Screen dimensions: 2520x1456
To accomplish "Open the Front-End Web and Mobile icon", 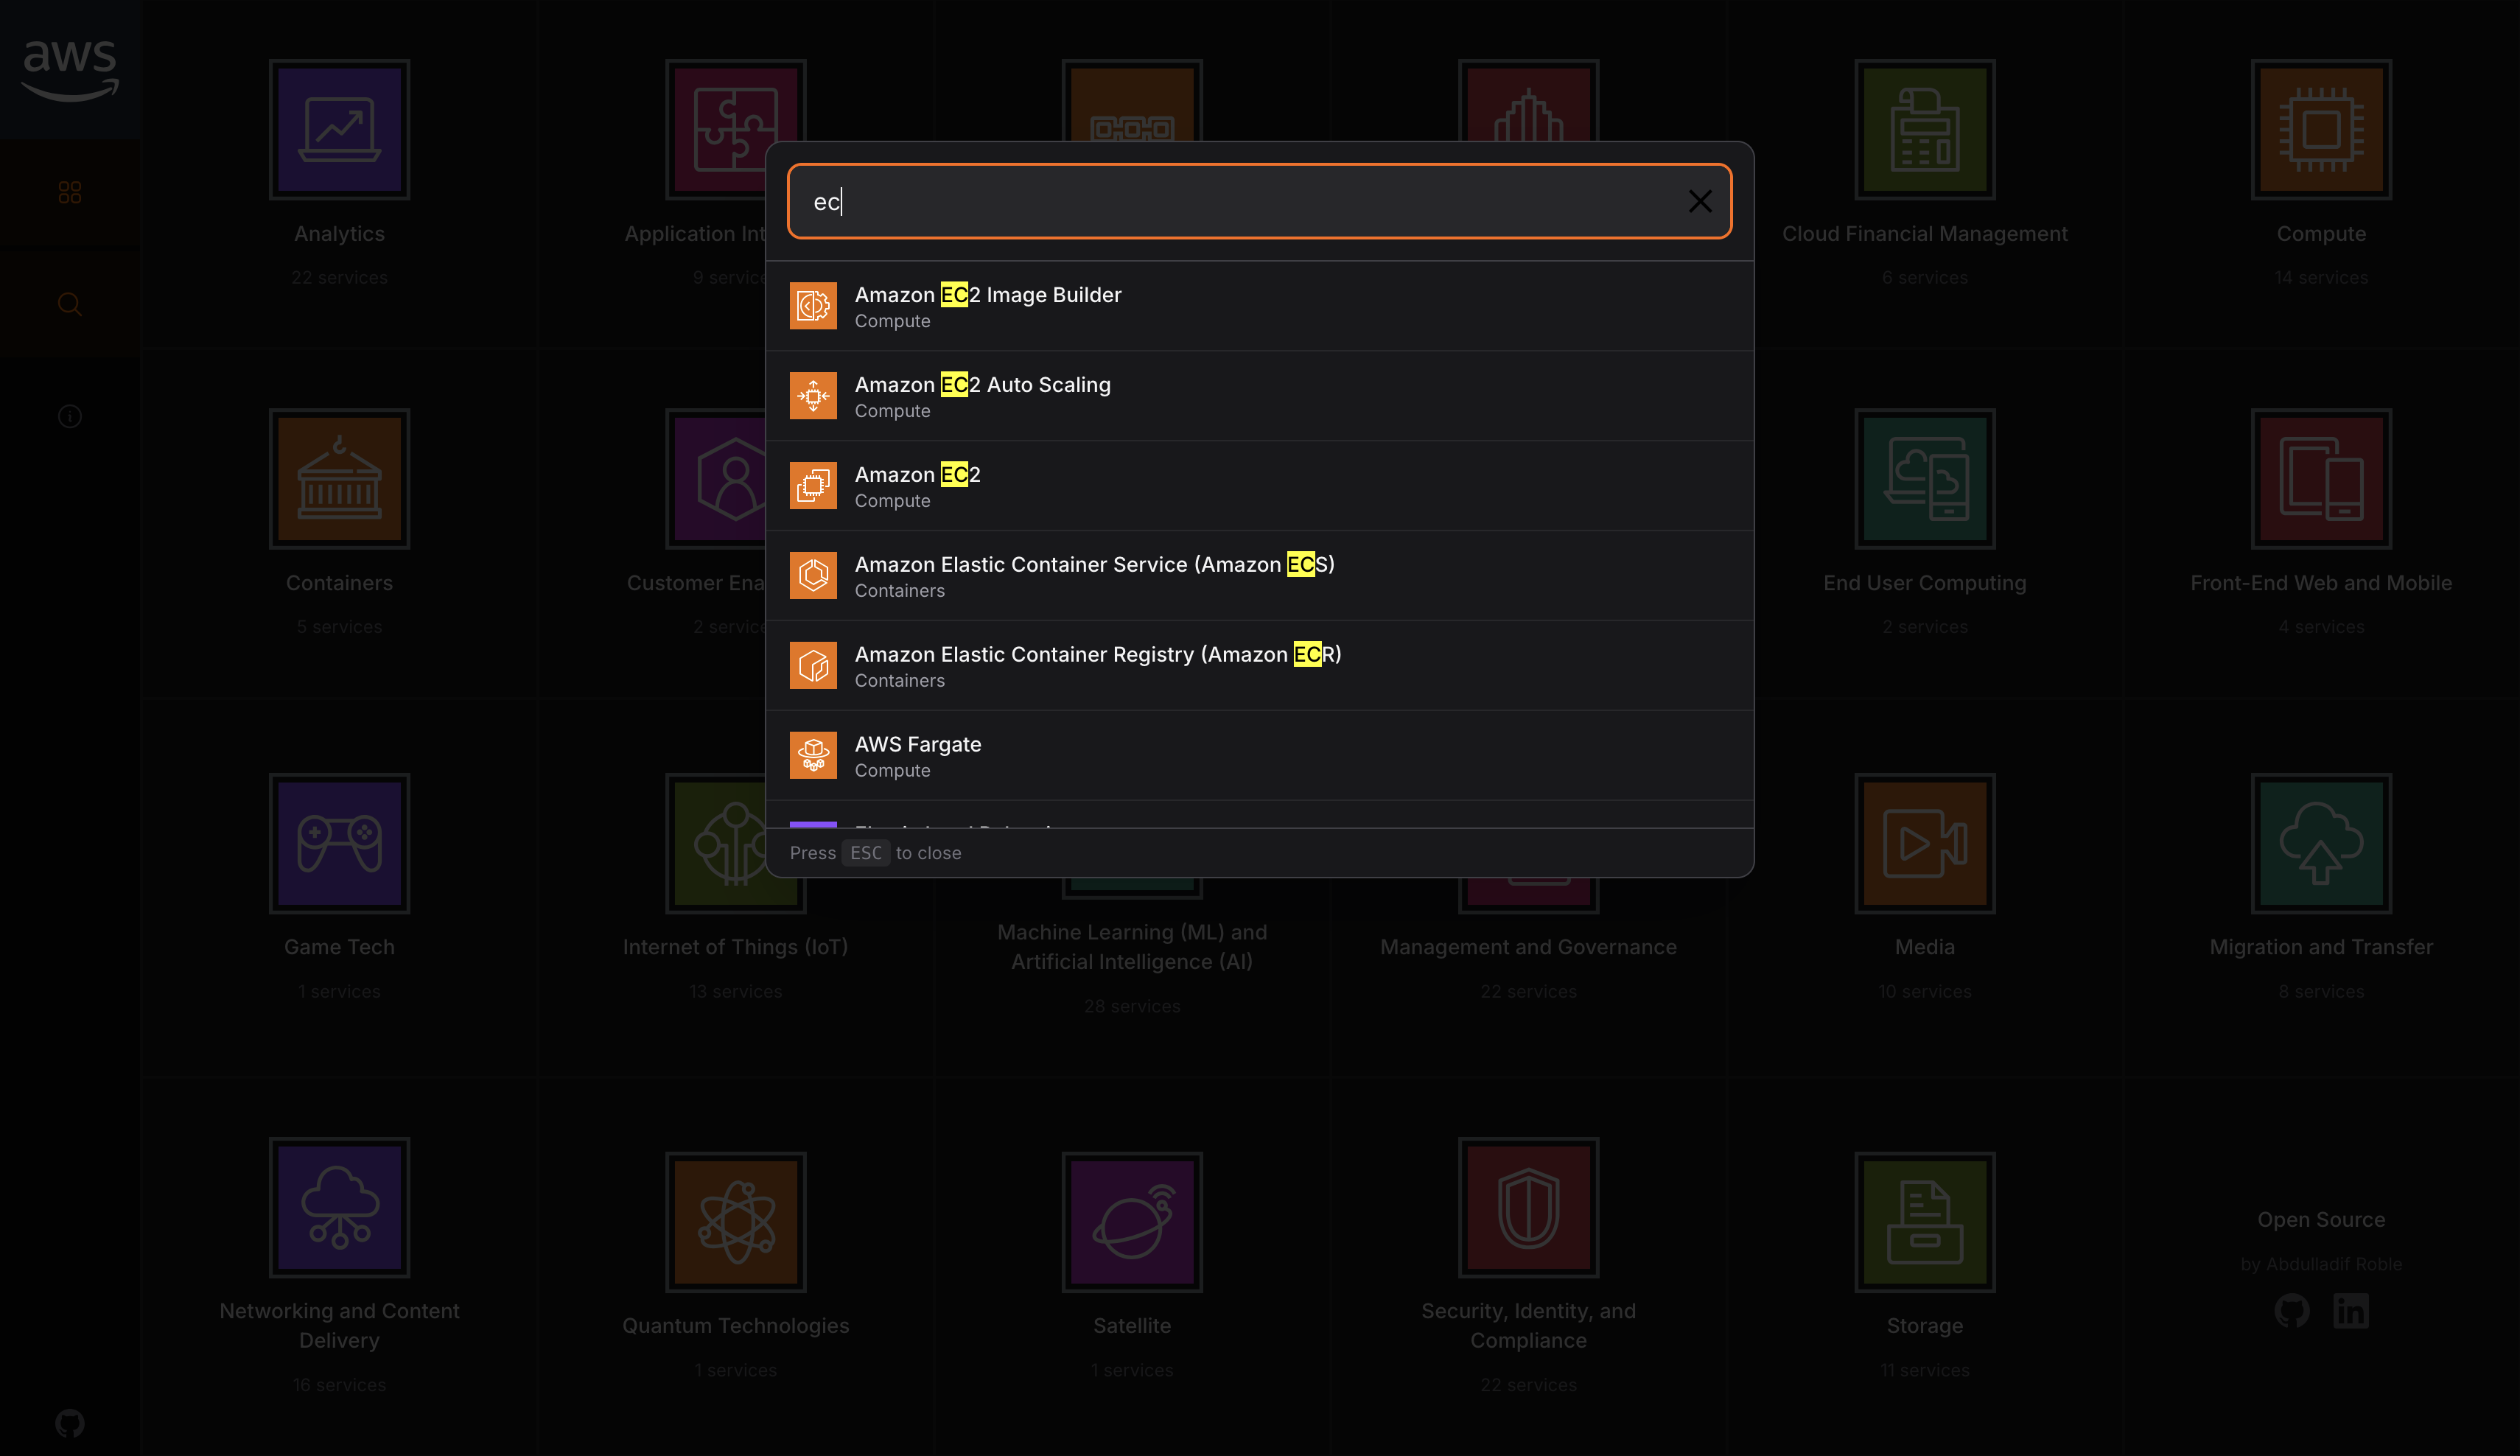I will 2321,479.
